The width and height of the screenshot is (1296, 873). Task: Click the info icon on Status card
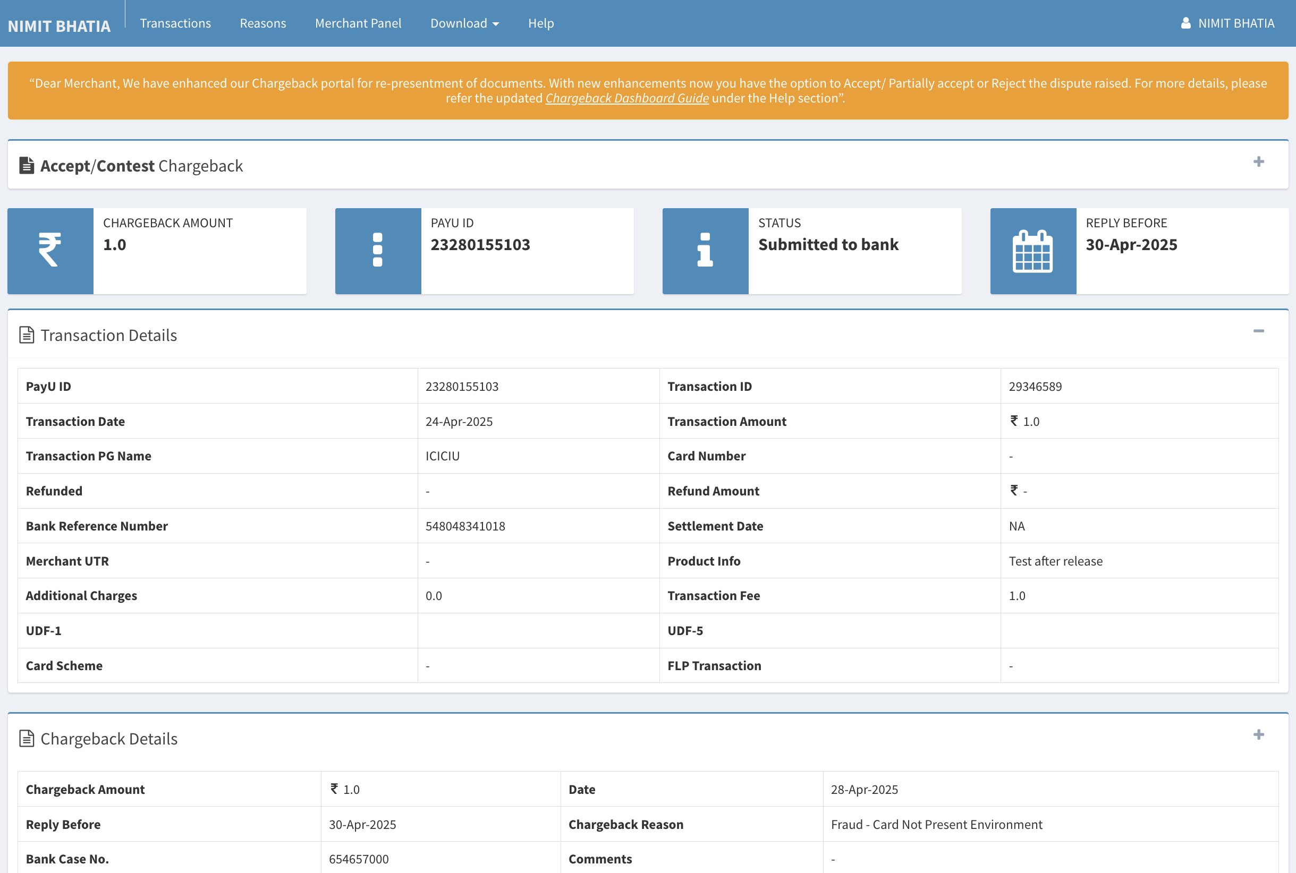point(705,250)
